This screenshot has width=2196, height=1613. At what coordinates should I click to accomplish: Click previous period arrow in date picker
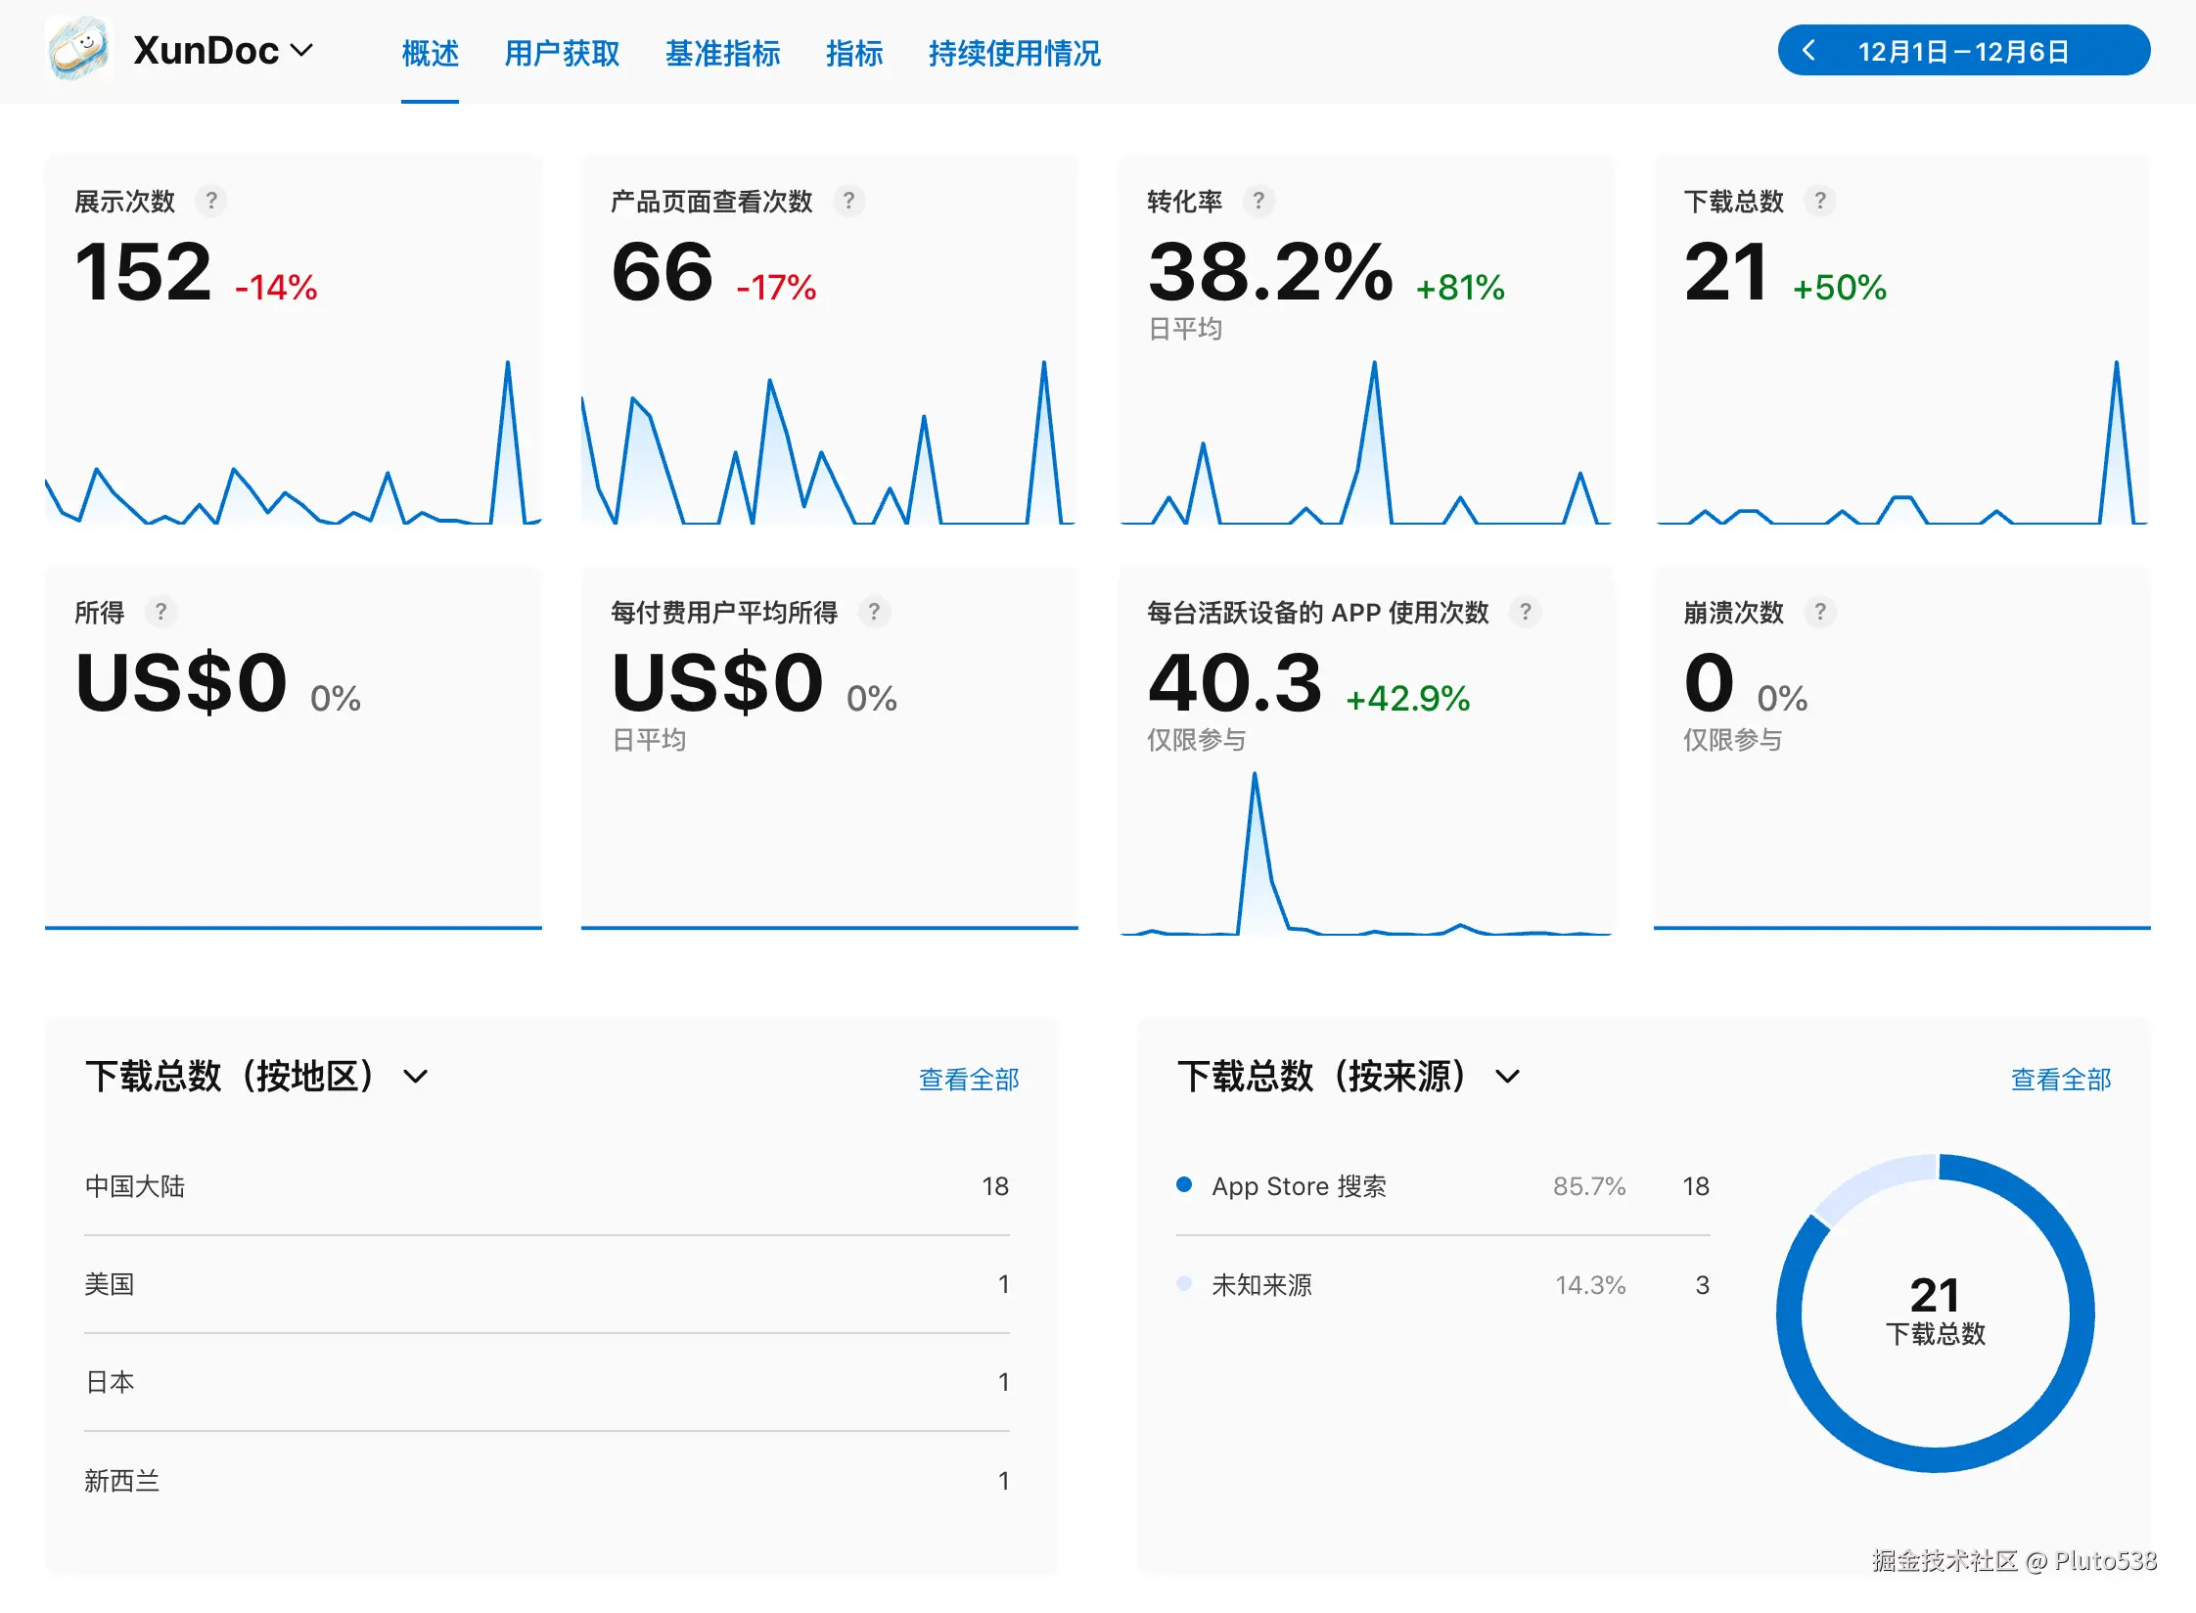click(x=1808, y=51)
